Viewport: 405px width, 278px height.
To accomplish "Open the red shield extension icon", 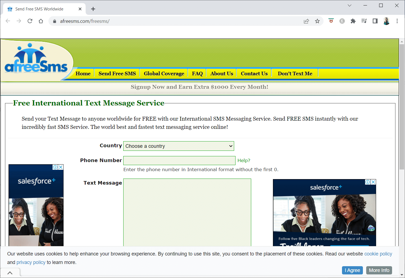I will 331,21.
